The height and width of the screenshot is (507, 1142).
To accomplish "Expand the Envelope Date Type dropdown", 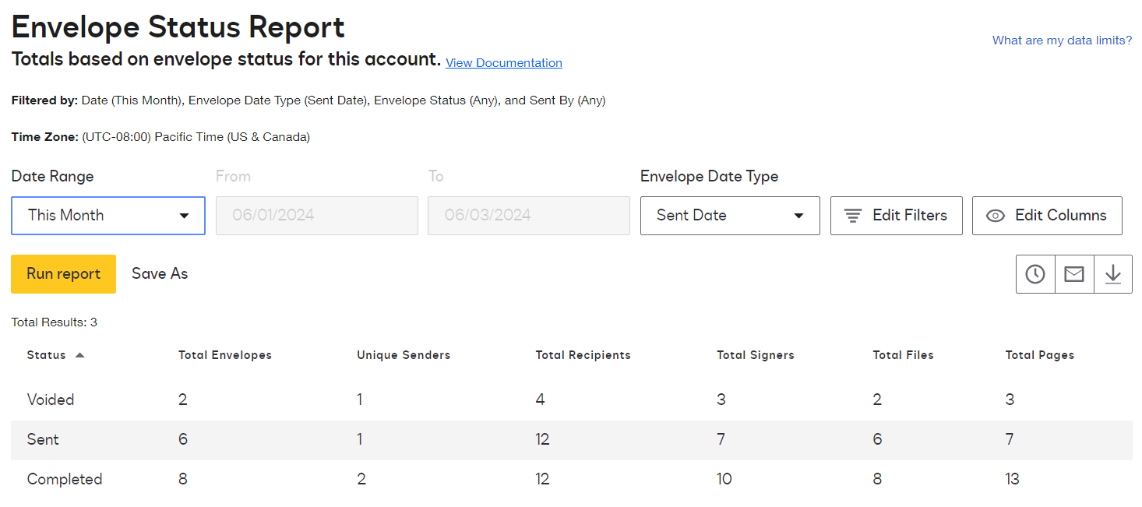I will (730, 216).
